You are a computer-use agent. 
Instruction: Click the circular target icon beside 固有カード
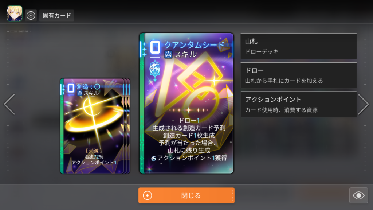31,15
